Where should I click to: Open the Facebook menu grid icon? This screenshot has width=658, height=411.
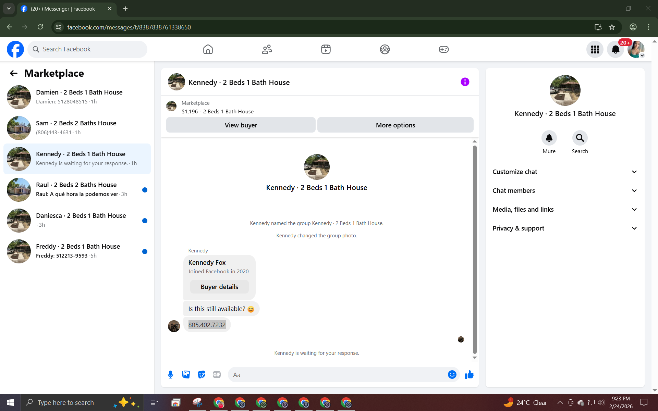[595, 50]
